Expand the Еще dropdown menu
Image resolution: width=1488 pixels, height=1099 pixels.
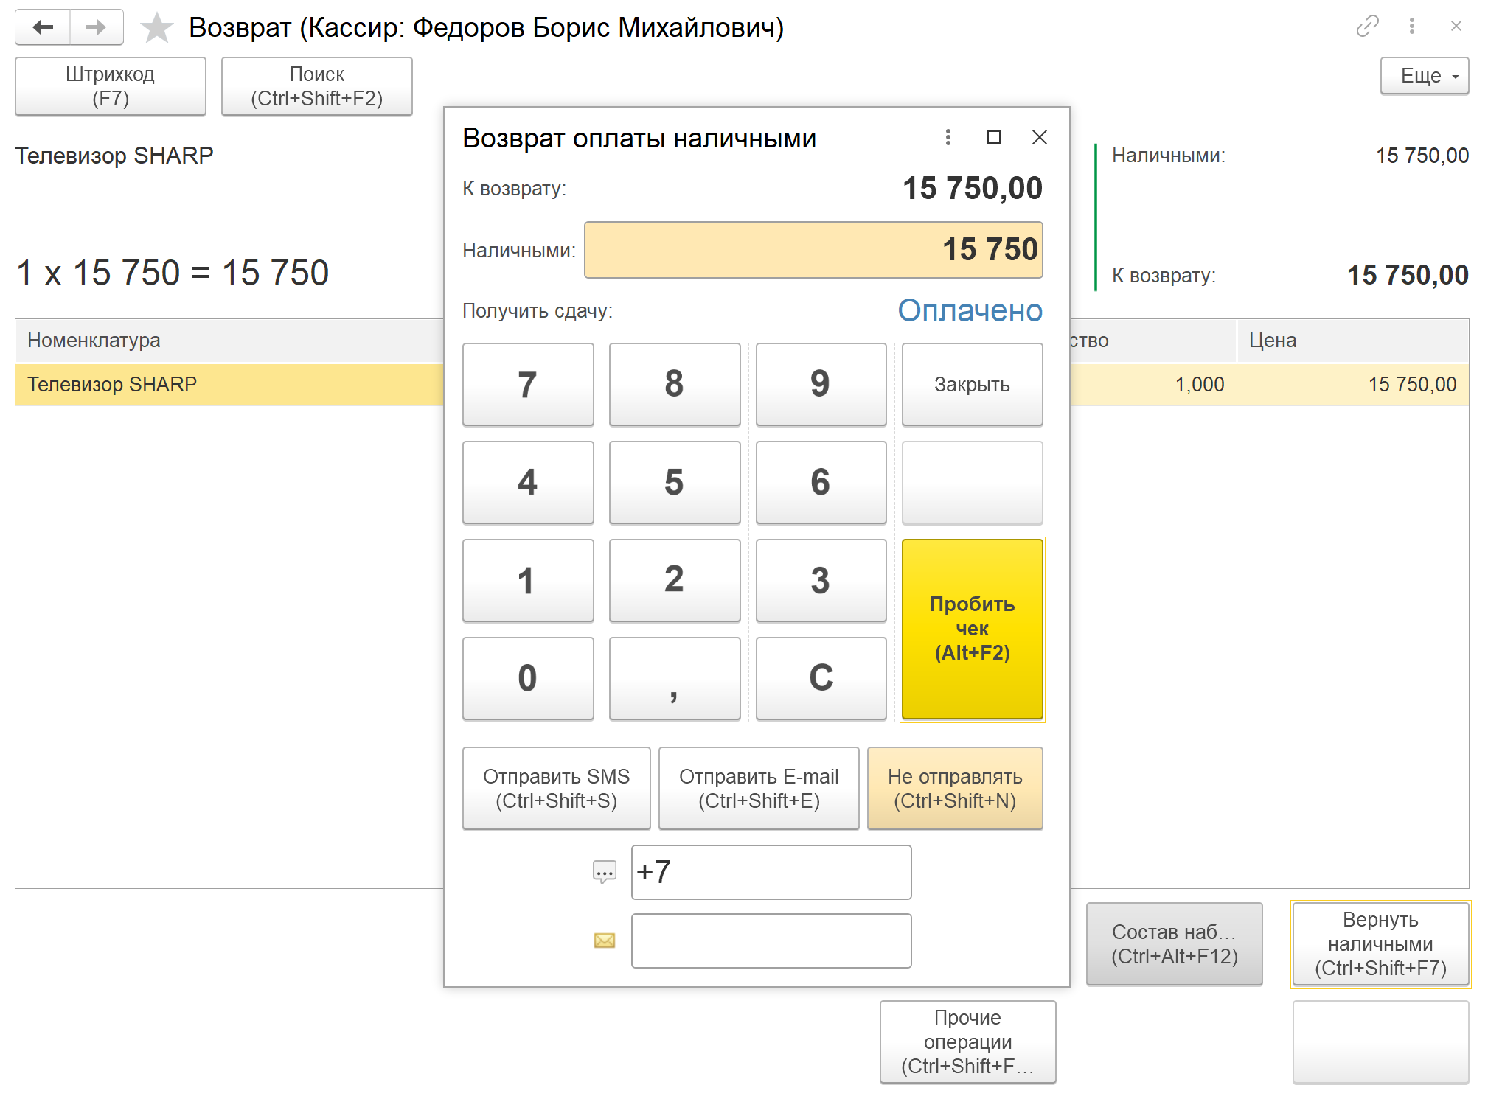point(1424,76)
